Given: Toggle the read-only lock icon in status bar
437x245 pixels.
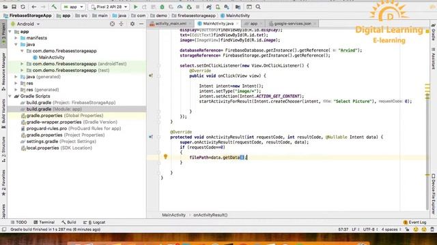Looking at the screenshot, I should tap(407, 229).
